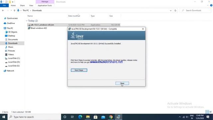Show hidden system tray icons
The width and height of the screenshot is (213, 120).
coord(180,117)
